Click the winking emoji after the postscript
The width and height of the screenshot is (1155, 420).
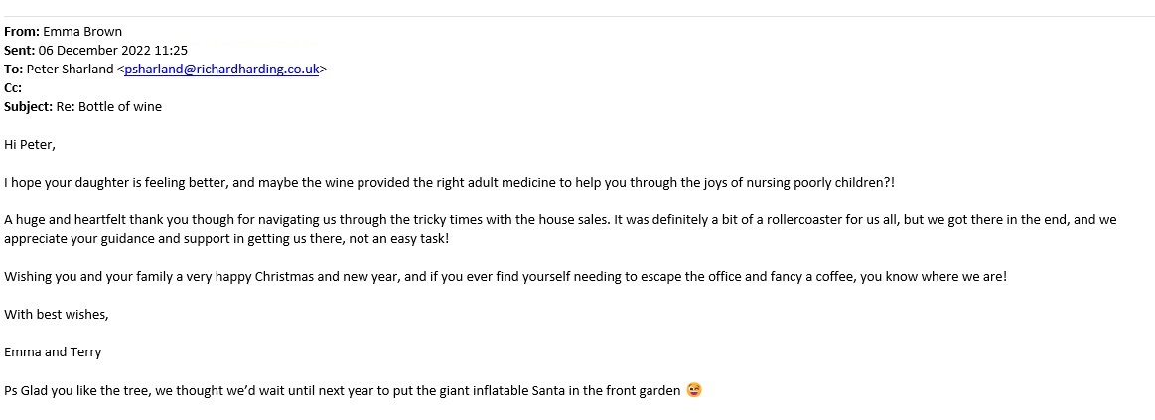click(x=694, y=390)
